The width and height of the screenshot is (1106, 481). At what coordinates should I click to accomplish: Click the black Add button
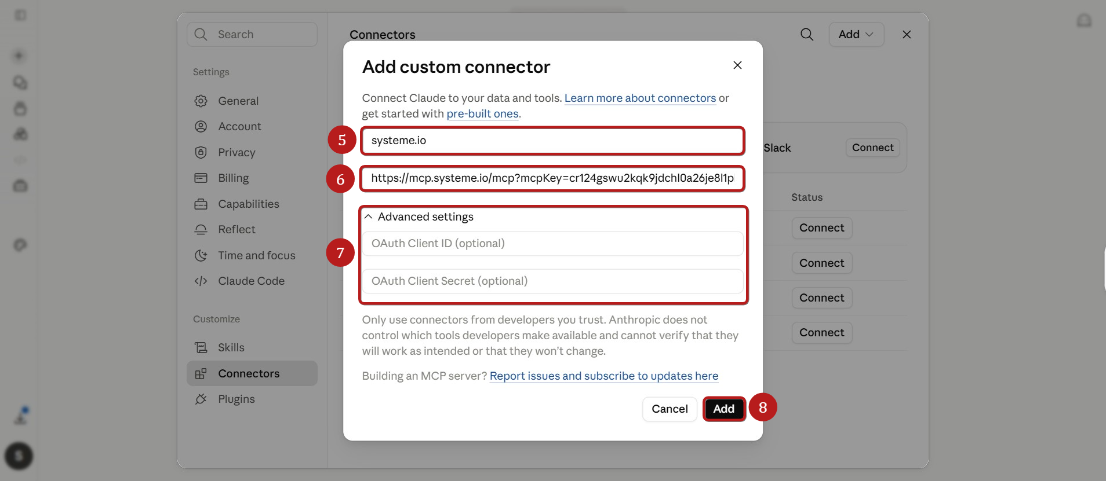pos(723,409)
